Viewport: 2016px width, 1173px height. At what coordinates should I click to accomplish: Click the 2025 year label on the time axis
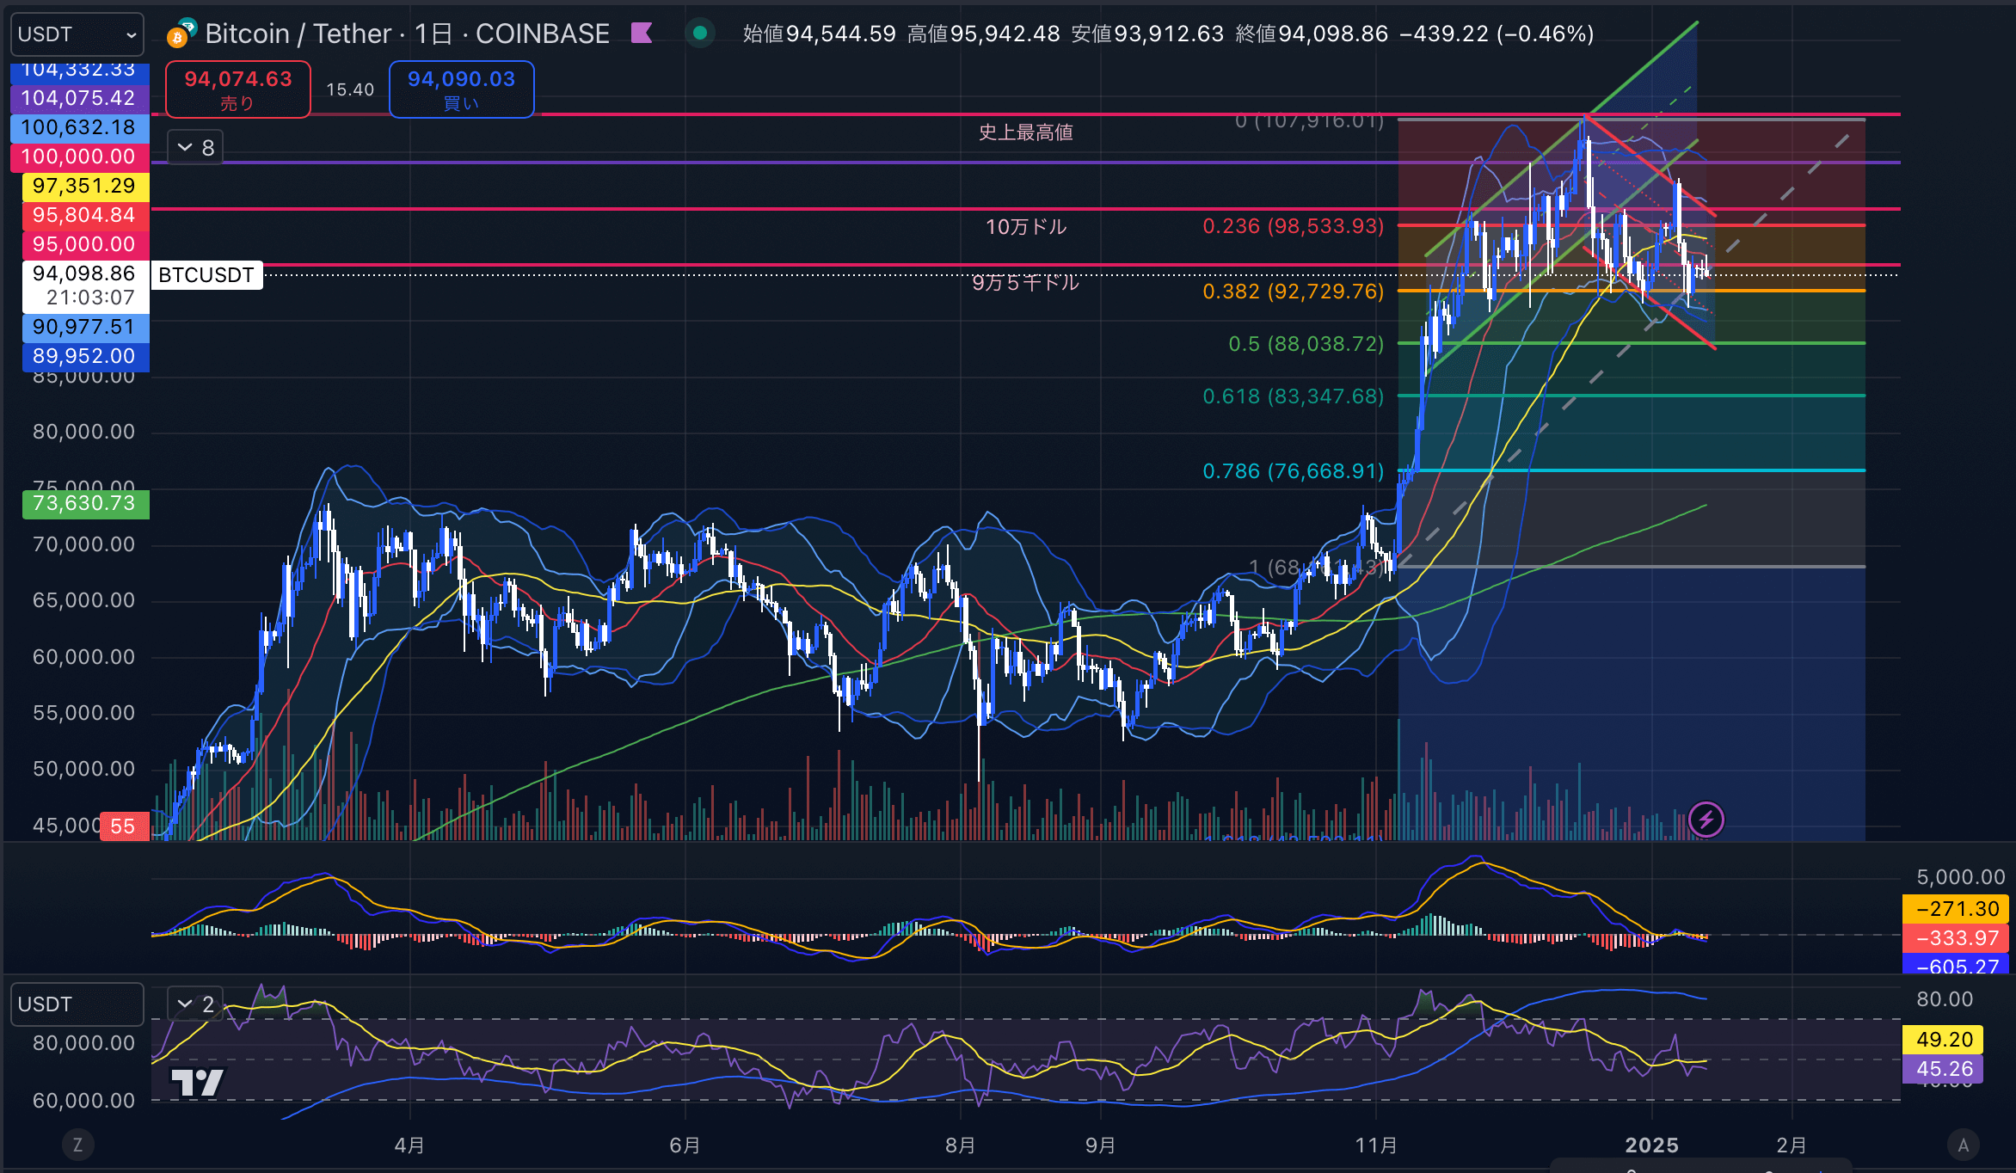point(1651,1145)
